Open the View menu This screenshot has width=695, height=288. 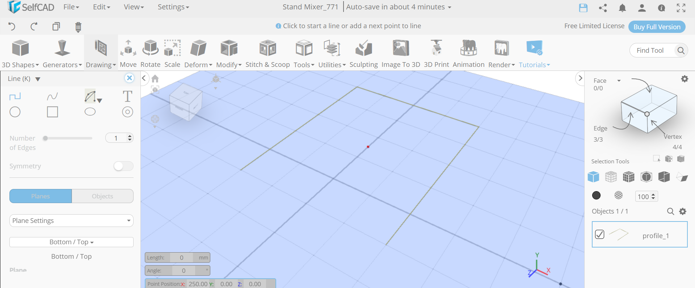pyautogui.click(x=134, y=7)
